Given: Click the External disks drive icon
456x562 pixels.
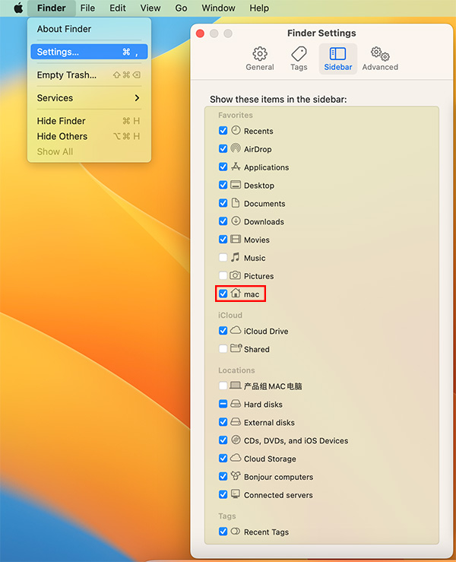Looking at the screenshot, I should coord(236,422).
